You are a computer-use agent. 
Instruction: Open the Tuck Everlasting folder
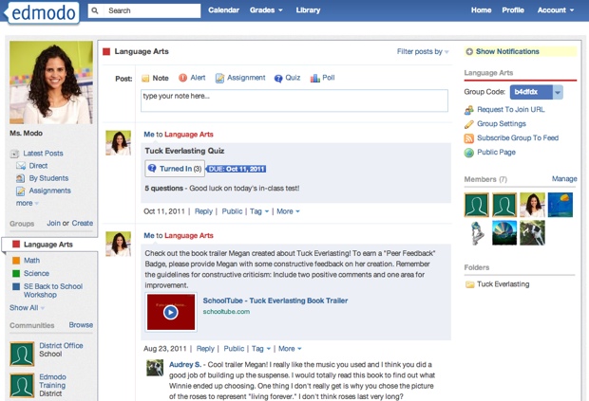(x=503, y=284)
